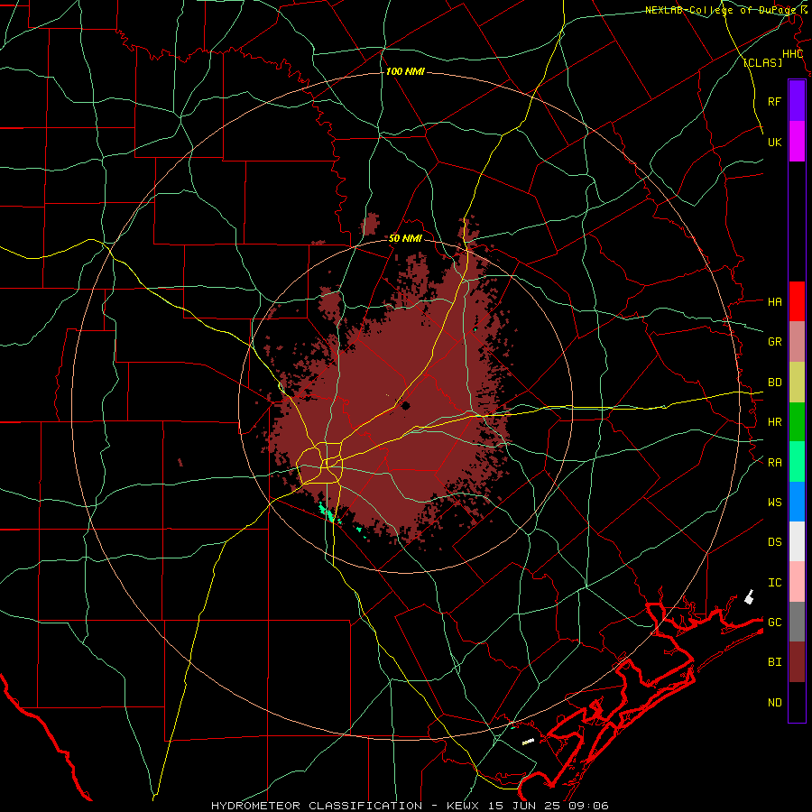Click the small black hole inside the echo
This screenshot has width=812, height=812.
coord(405,405)
